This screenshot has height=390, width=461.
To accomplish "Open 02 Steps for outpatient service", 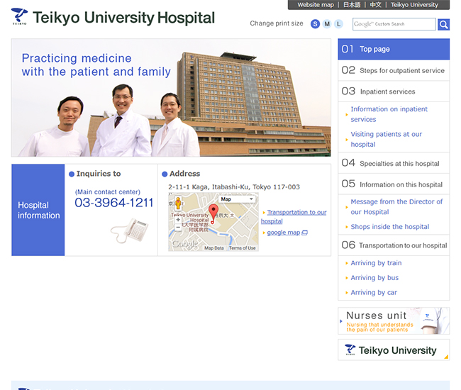I will [x=394, y=70].
